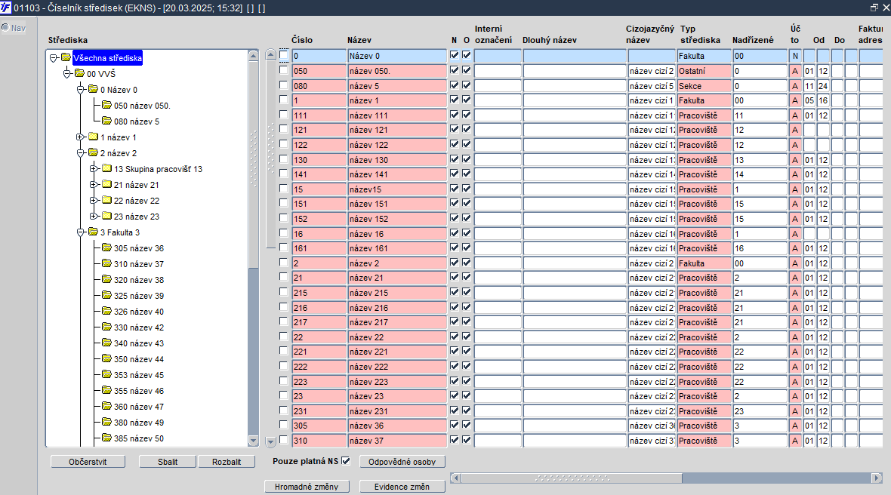Click folder icon of 1 název 1
Image resolution: width=891 pixels, height=495 pixels.
(x=93, y=137)
